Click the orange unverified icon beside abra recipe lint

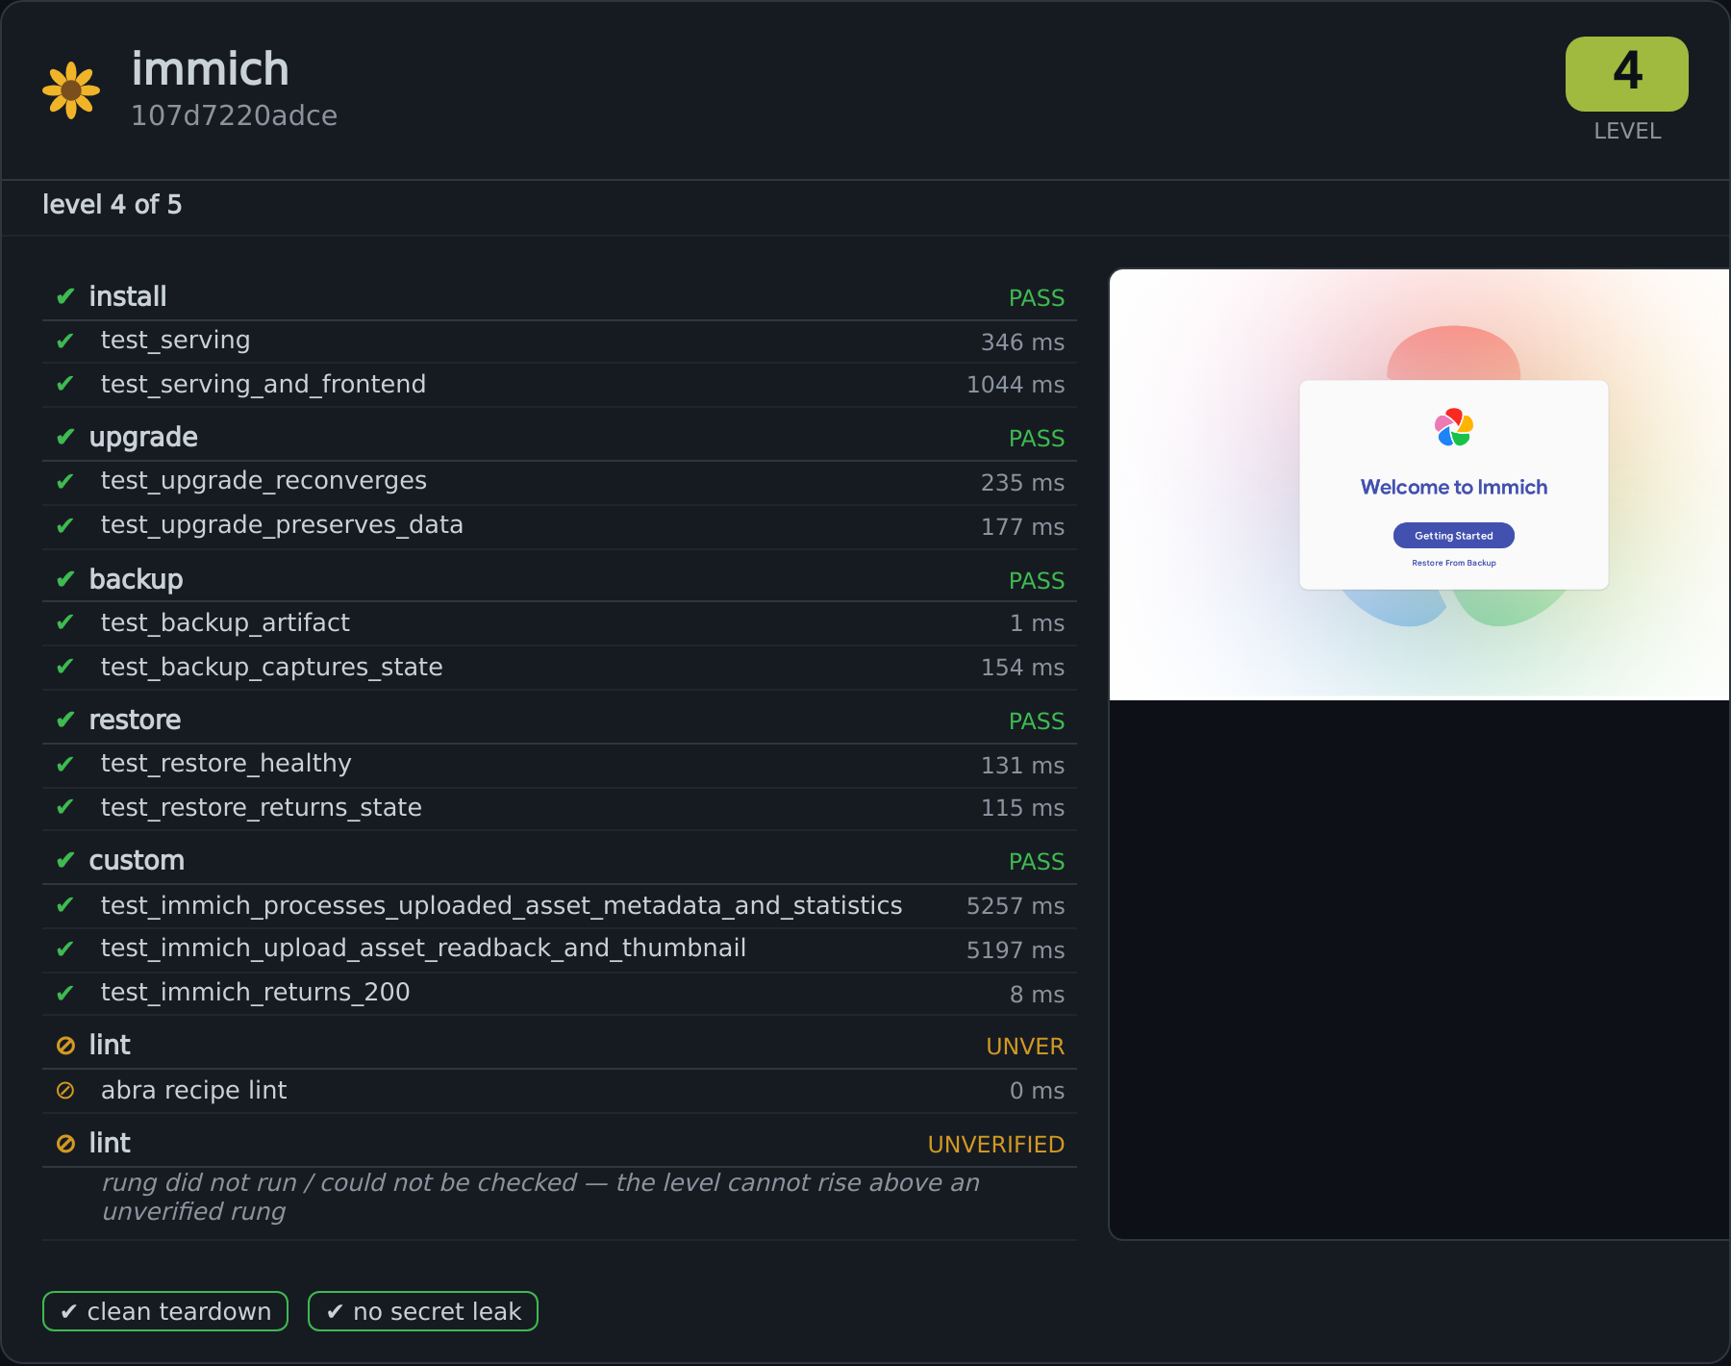[65, 1090]
